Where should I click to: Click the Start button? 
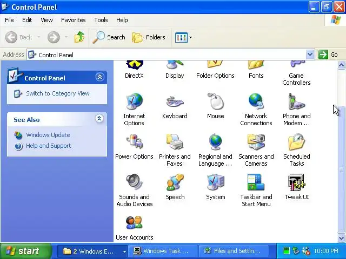pos(25,251)
